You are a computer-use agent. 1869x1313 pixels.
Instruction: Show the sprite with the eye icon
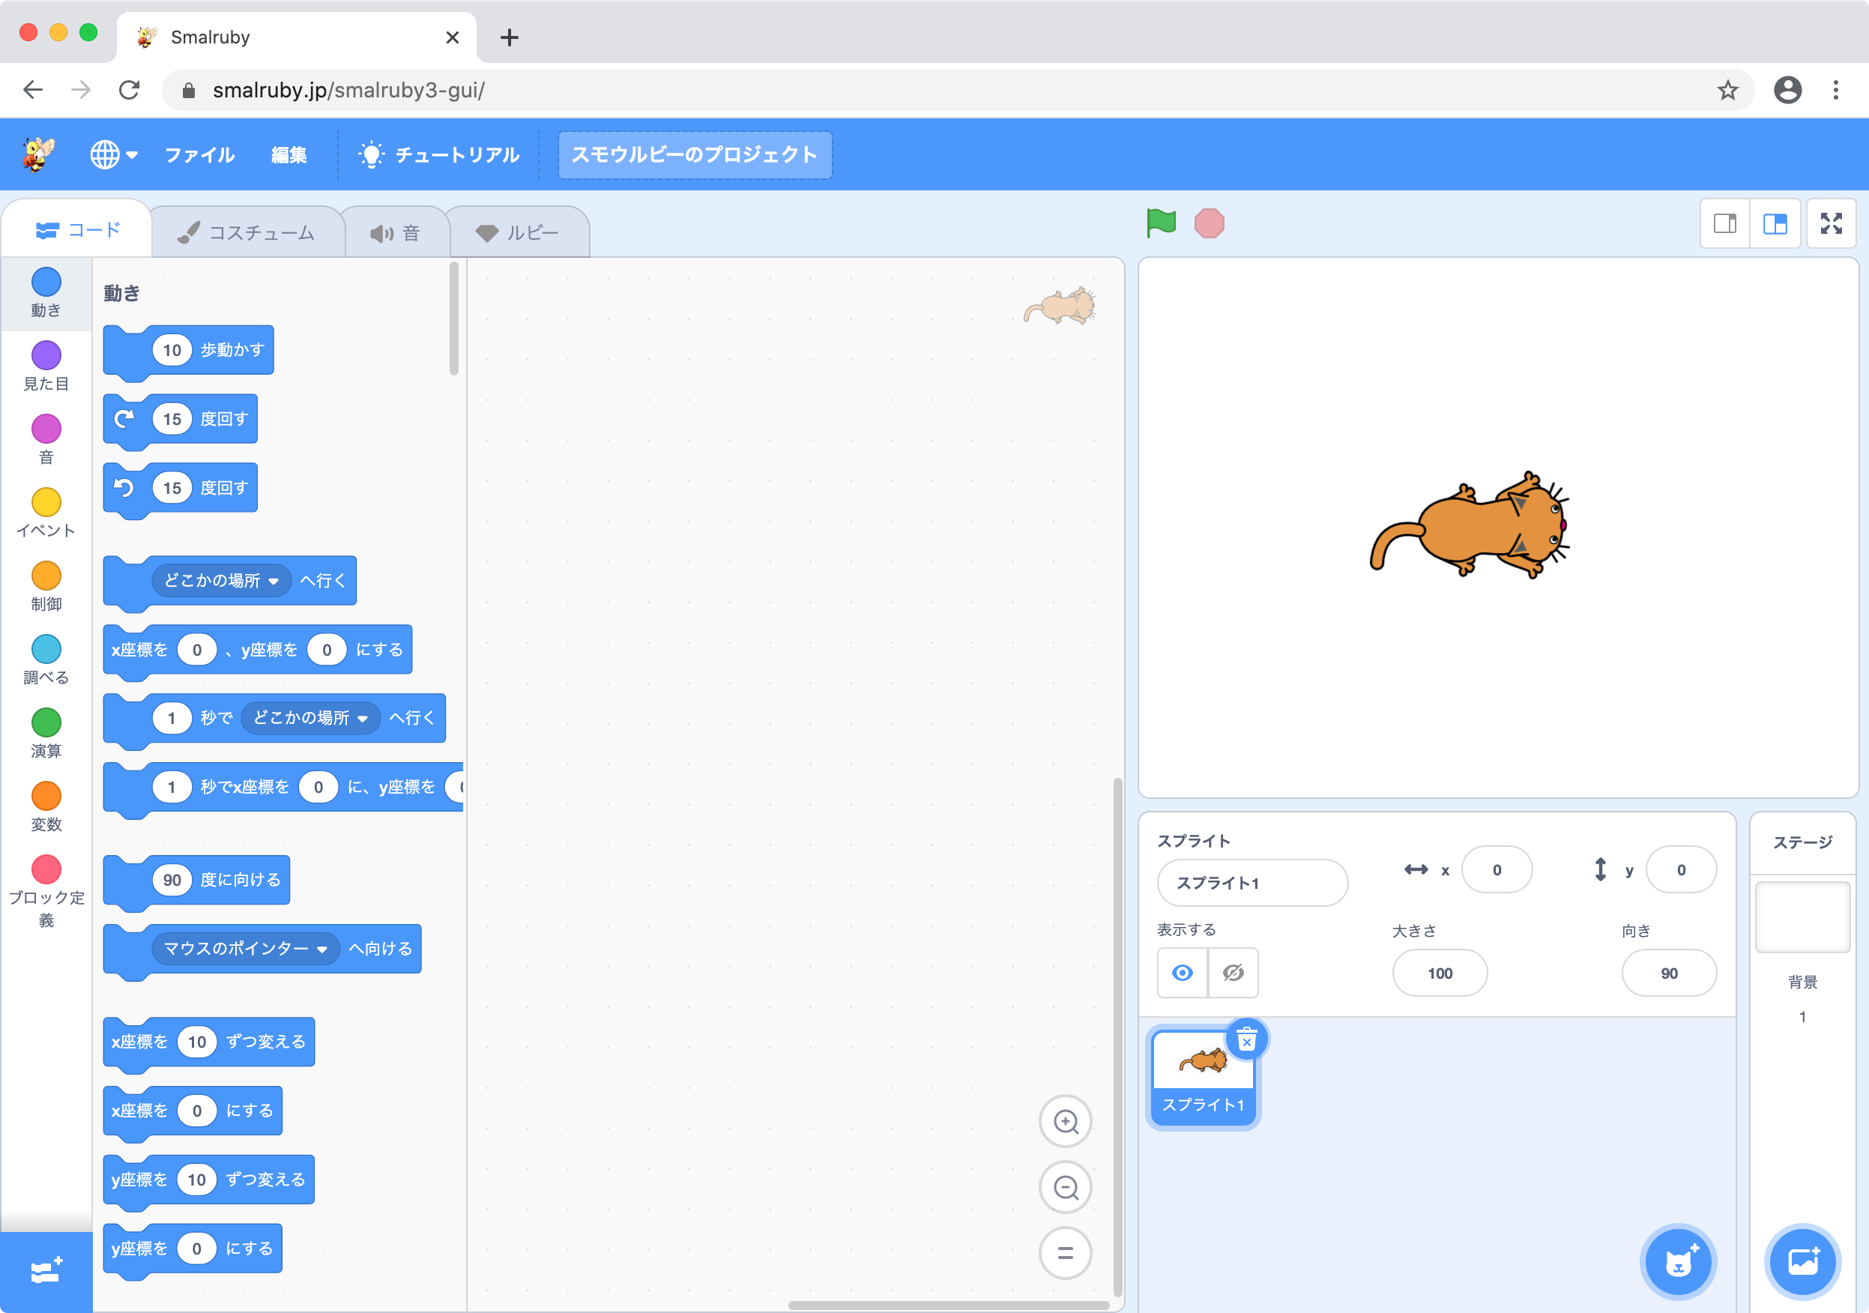[1182, 973]
